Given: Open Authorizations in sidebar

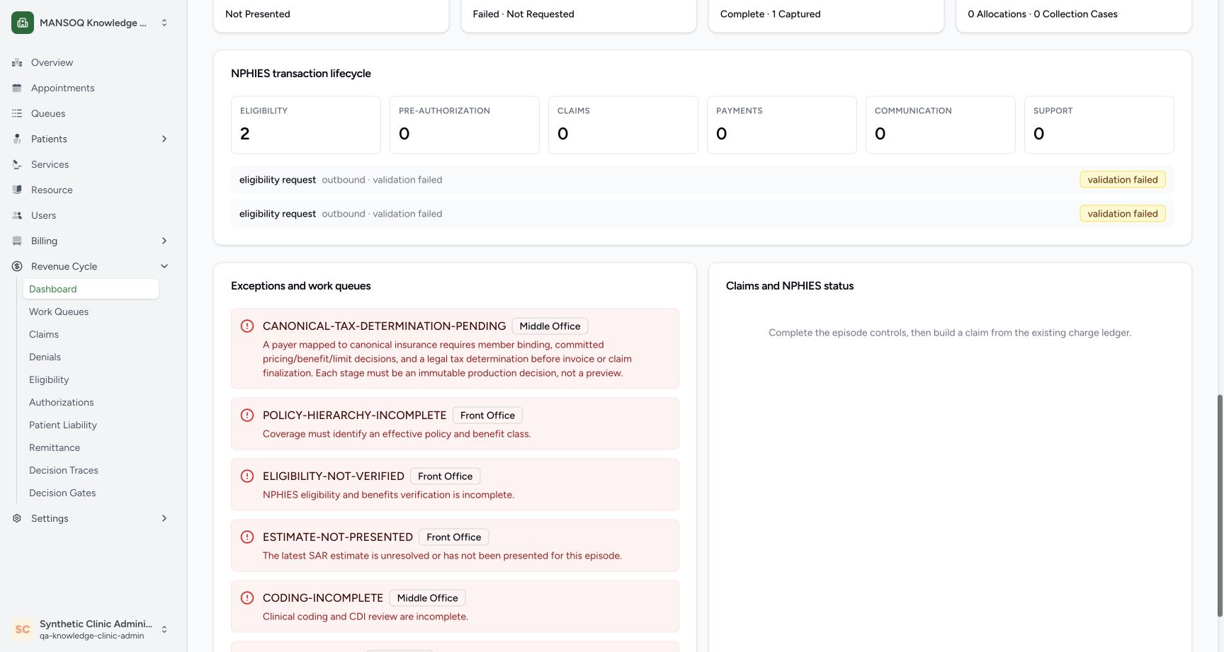Looking at the screenshot, I should tap(91, 402).
